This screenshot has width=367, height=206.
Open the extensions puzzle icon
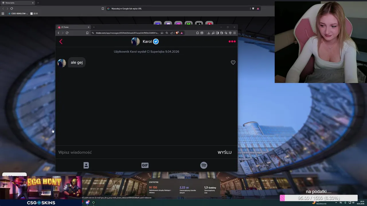click(198, 33)
